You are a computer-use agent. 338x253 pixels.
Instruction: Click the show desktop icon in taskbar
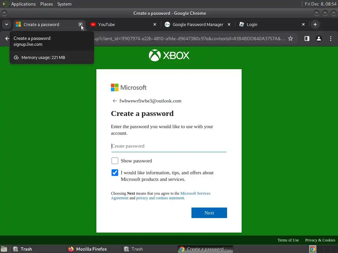(4, 249)
